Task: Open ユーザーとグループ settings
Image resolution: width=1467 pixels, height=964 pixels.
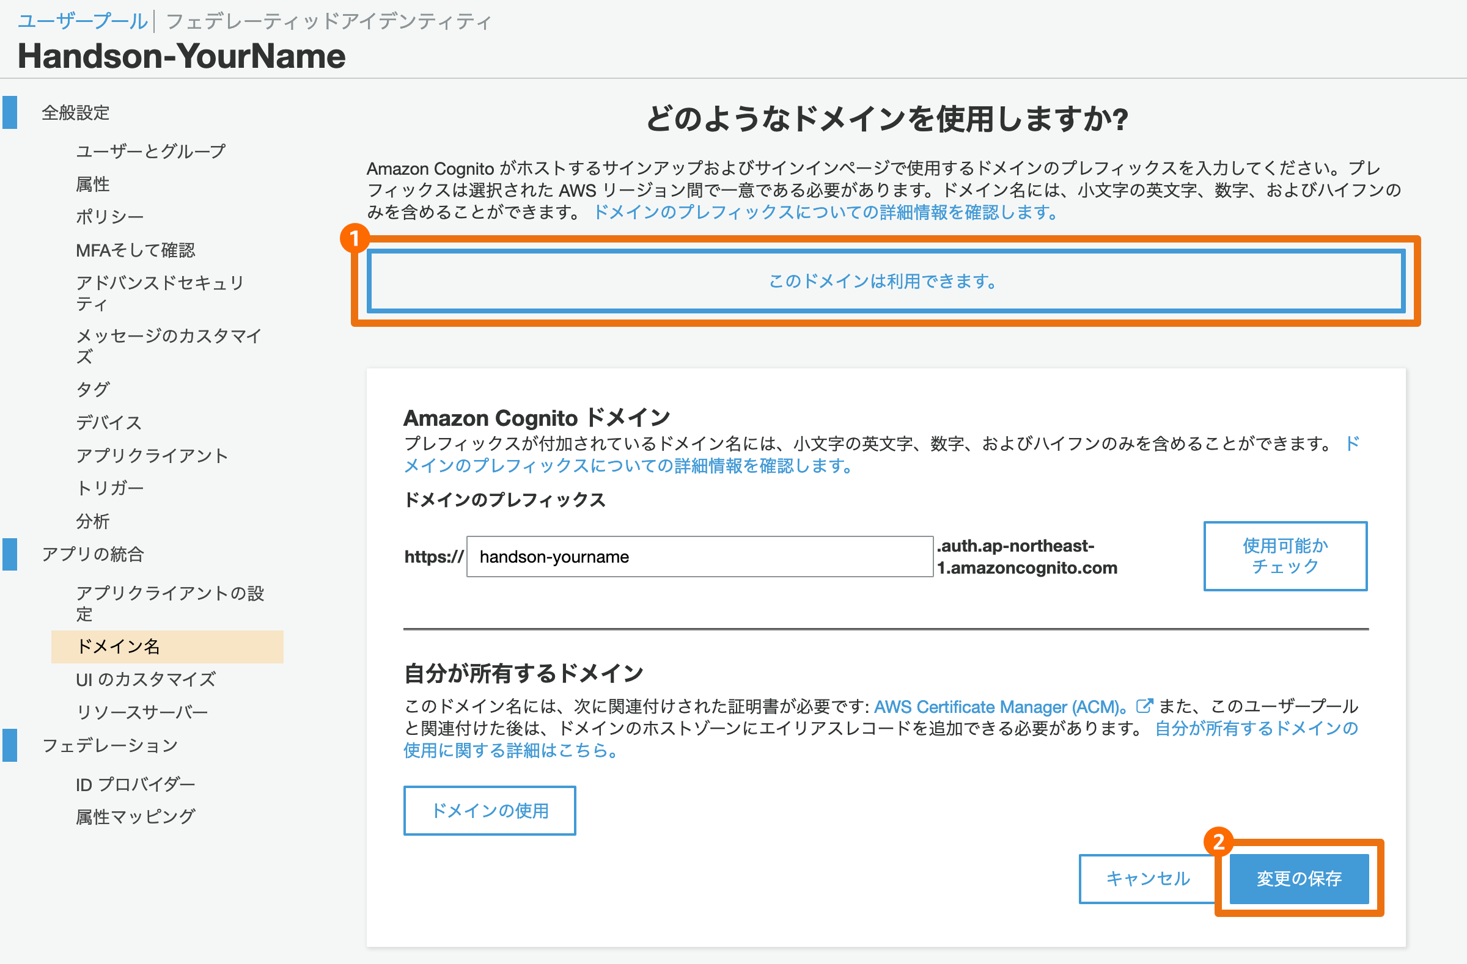Action: [x=150, y=151]
